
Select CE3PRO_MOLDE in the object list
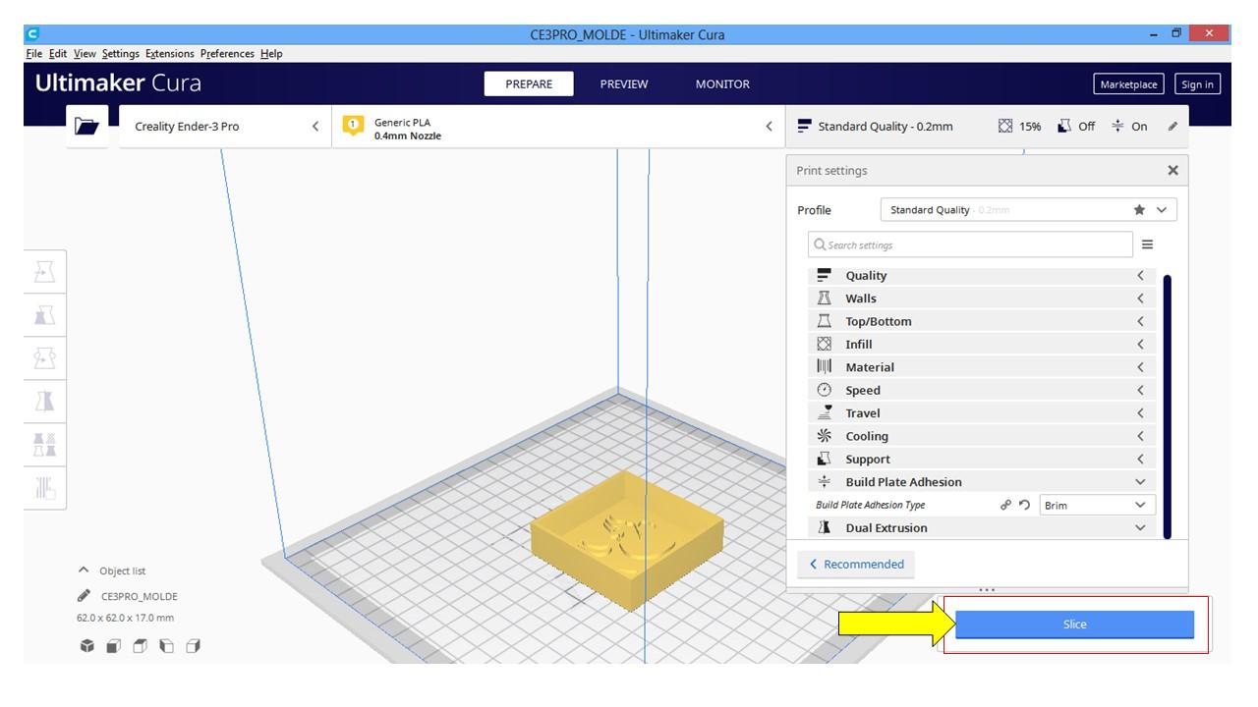[x=140, y=596]
